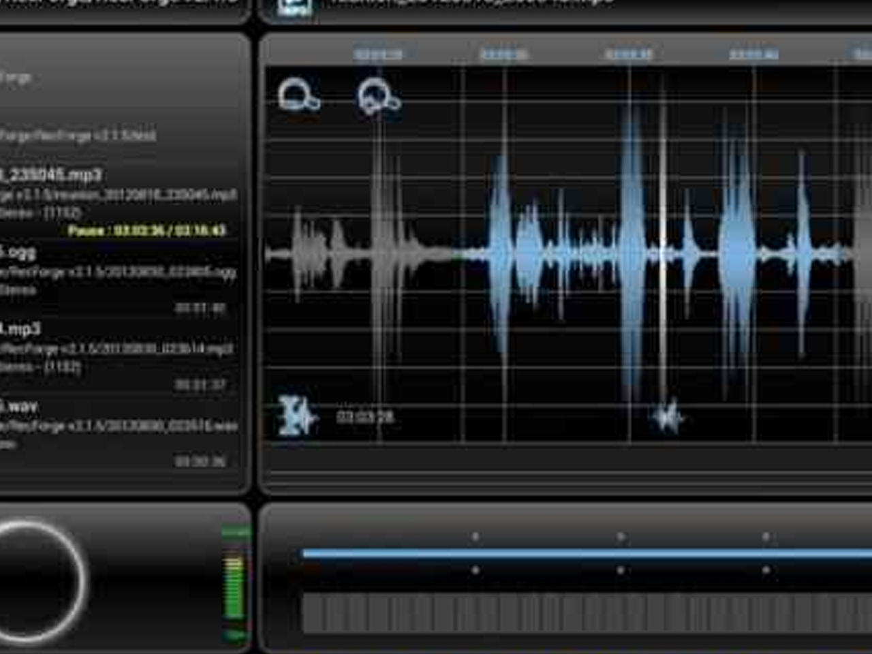
Task: Click the MP3 file icon in header
Action: pos(295,7)
